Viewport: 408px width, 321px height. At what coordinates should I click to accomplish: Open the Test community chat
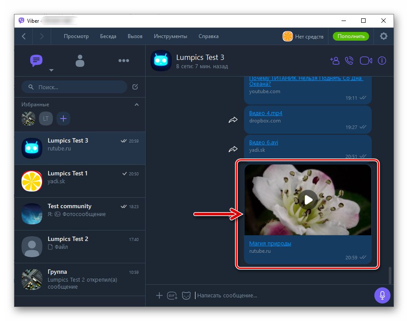[x=80, y=214]
